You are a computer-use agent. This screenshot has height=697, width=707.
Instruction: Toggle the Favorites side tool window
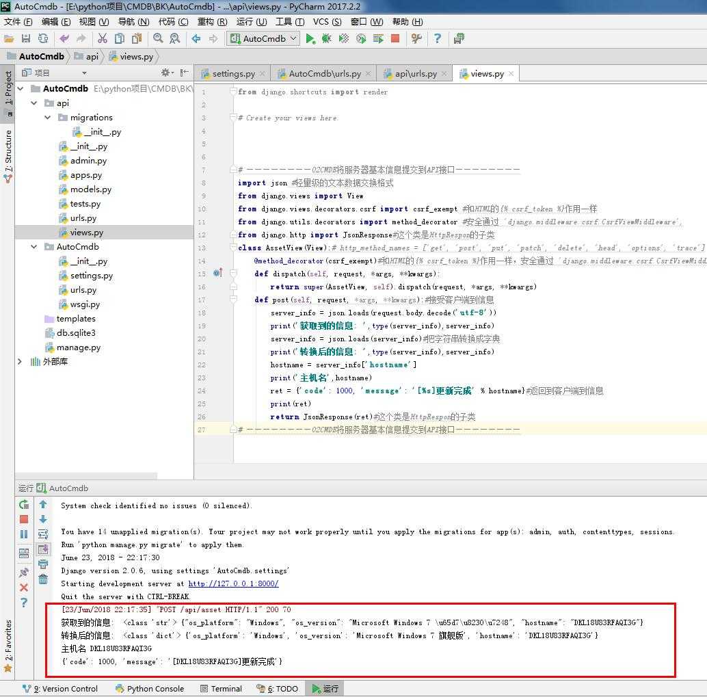[8, 645]
